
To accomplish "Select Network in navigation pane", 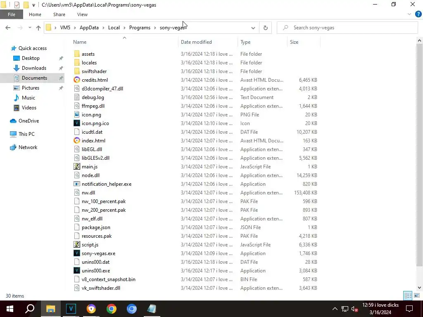I will pos(28,147).
